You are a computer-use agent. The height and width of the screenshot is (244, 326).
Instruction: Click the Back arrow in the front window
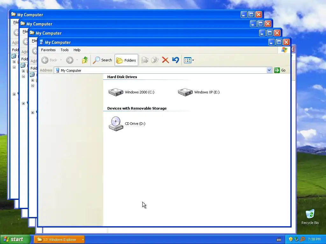pos(45,60)
